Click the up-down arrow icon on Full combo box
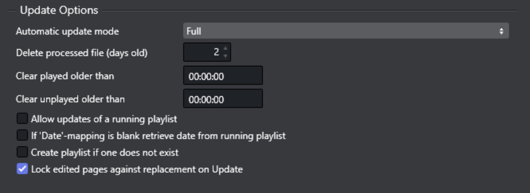The width and height of the screenshot is (530, 193). click(x=501, y=31)
